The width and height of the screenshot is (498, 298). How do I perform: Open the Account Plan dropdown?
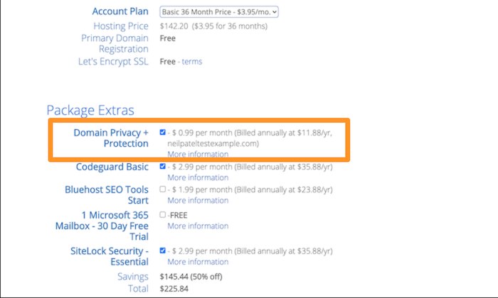(219, 12)
